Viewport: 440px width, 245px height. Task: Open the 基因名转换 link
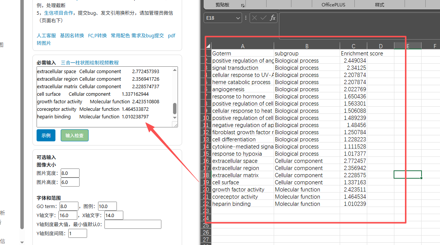tap(72, 36)
